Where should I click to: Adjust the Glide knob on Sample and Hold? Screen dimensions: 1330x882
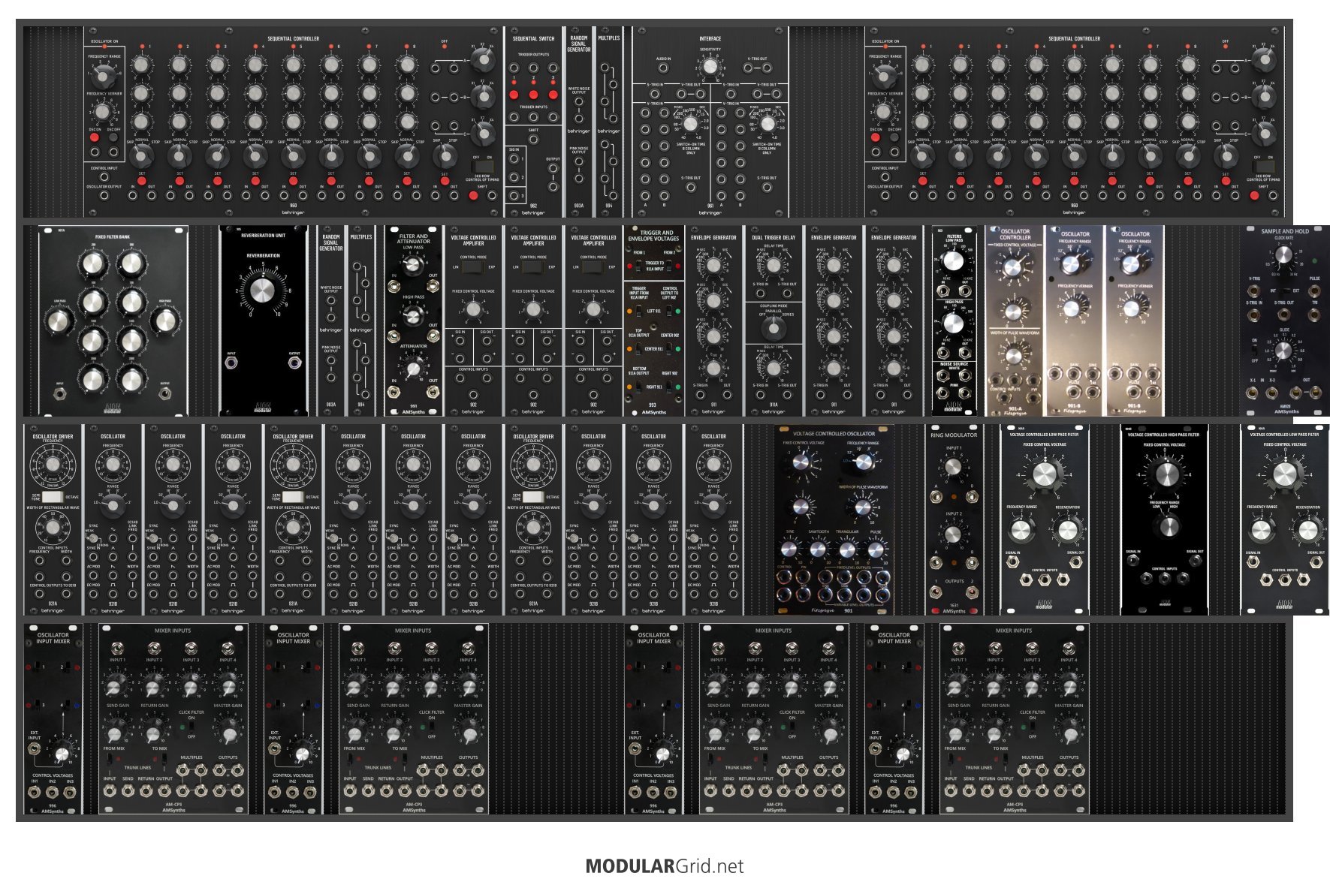1284,350
